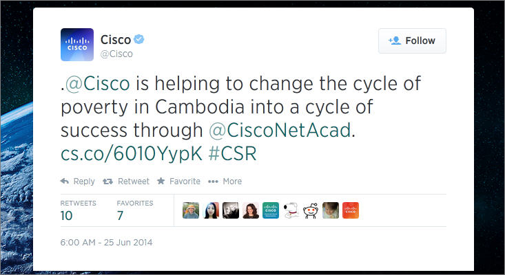505x275 pixels.
Task: Click the Favorite star icon
Action: tap(161, 181)
